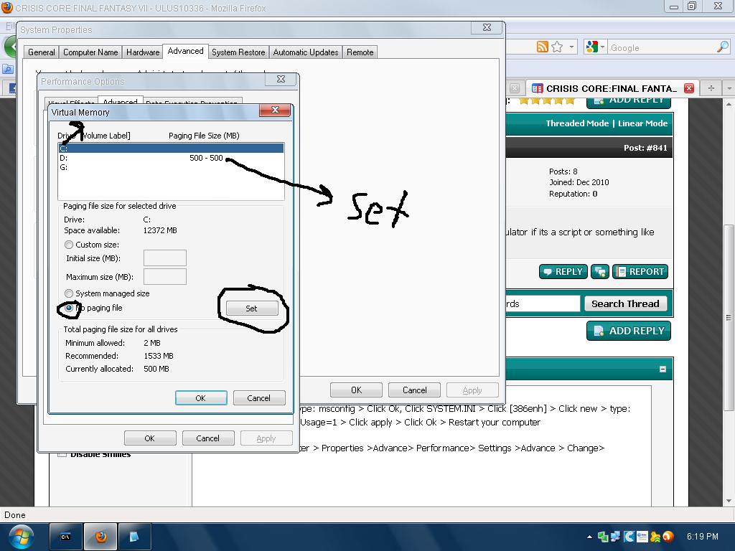
Task: Open the Google search engine selector
Action: click(595, 47)
